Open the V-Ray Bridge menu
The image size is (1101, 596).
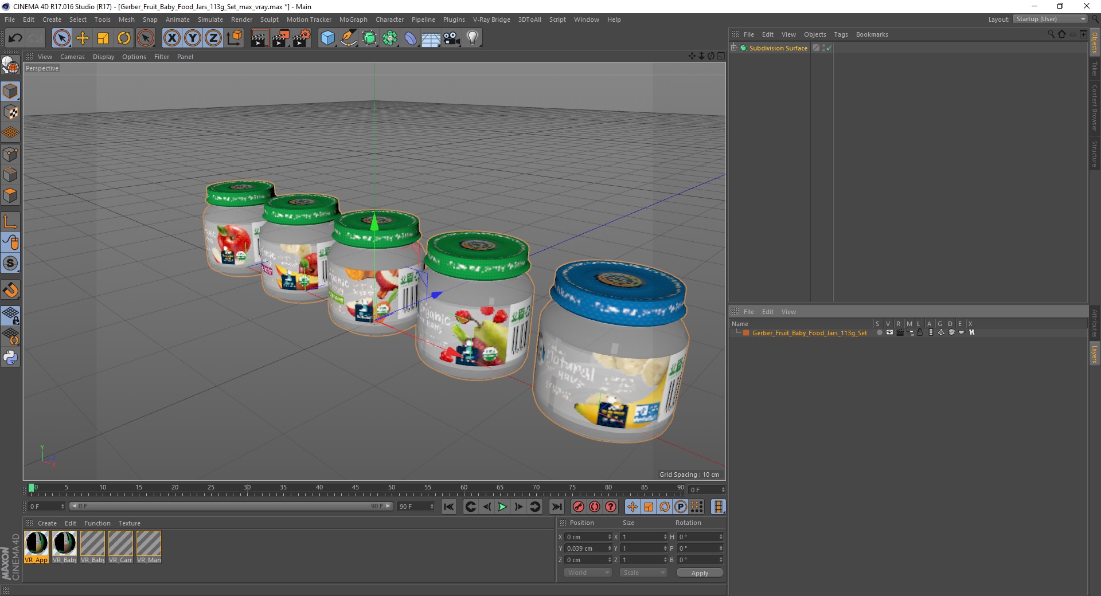(x=491, y=19)
